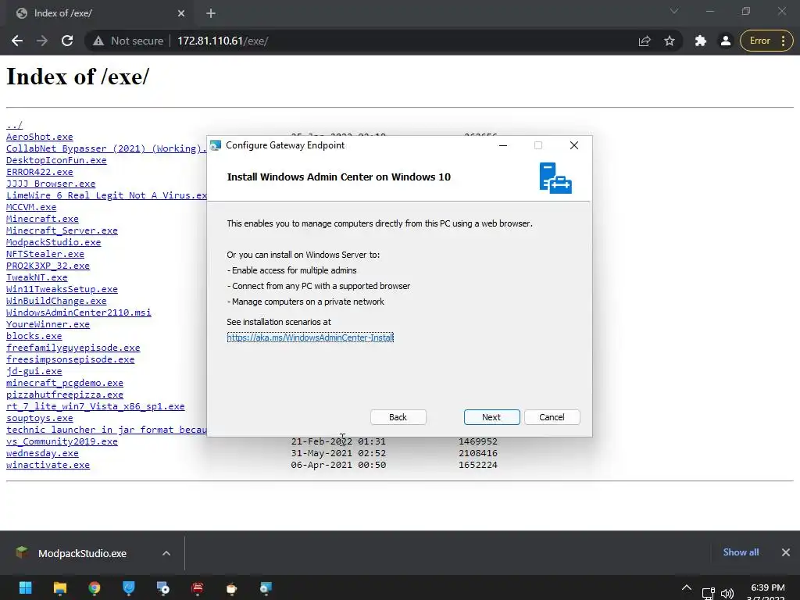Click the share page icon in address bar
800x600 pixels.
point(645,41)
